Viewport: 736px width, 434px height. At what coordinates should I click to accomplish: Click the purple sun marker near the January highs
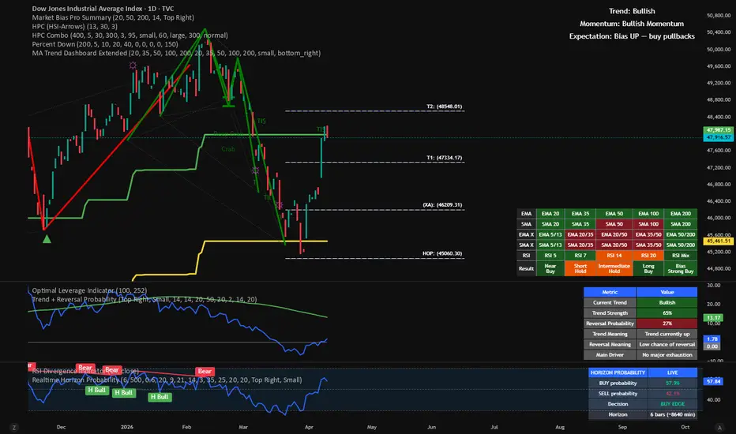point(133,65)
